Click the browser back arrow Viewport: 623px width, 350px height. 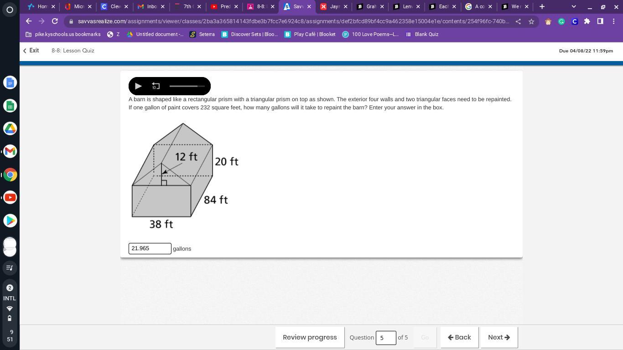click(x=29, y=21)
